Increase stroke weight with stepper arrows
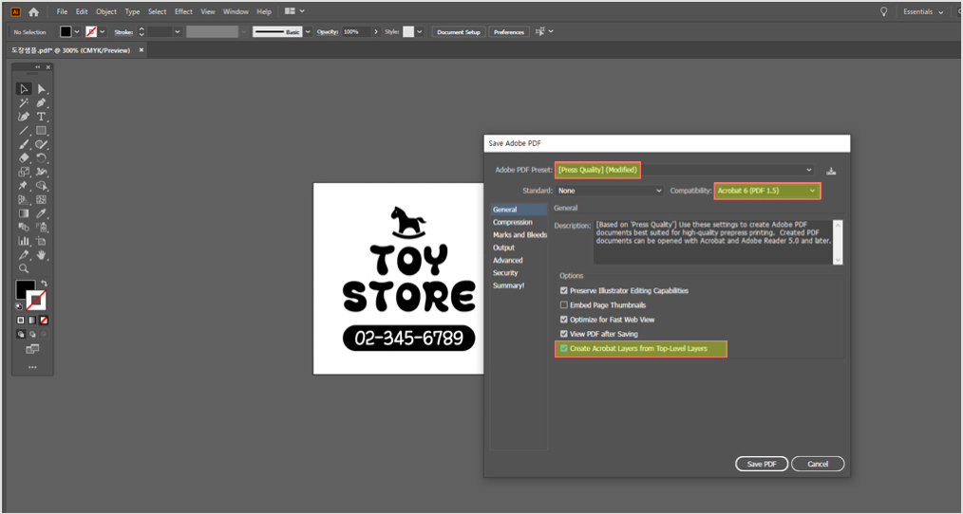The image size is (963, 514). tap(142, 29)
